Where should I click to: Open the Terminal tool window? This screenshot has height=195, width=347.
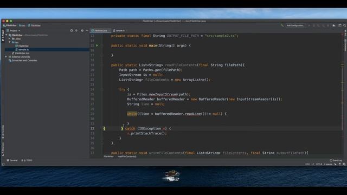point(12,160)
